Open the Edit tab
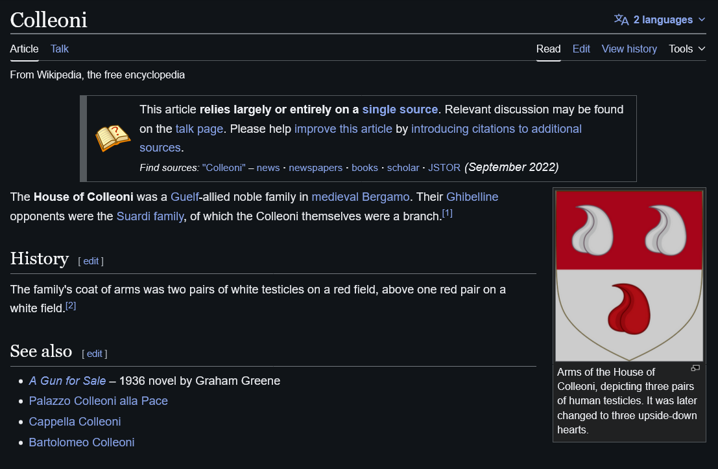This screenshot has height=469, width=718. tap(581, 49)
